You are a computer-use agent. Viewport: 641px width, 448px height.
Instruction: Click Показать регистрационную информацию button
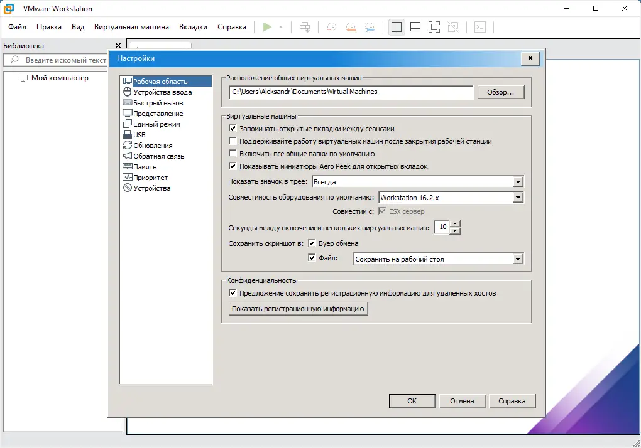click(298, 309)
